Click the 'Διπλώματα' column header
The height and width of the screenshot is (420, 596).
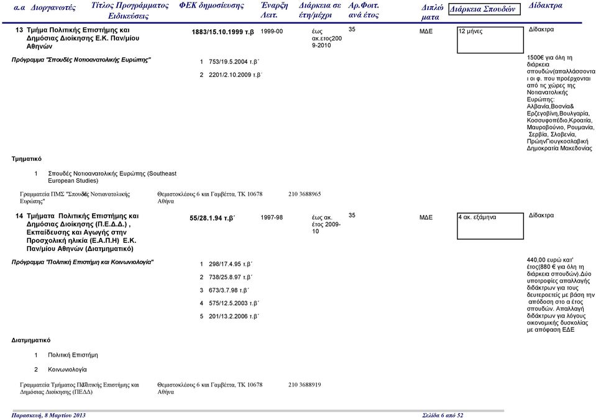point(432,12)
